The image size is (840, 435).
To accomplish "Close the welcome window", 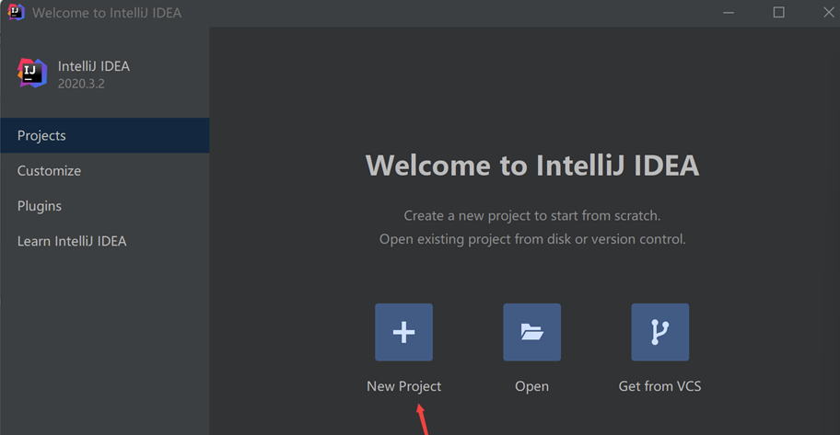I will point(828,12).
